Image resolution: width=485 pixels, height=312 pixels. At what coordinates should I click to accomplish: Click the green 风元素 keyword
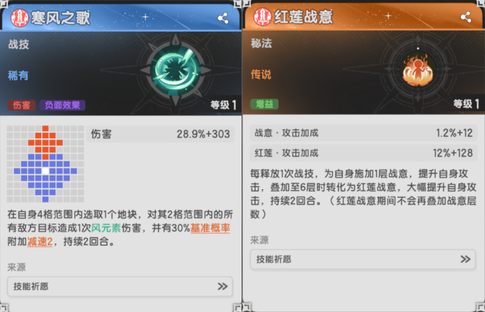[106, 228]
